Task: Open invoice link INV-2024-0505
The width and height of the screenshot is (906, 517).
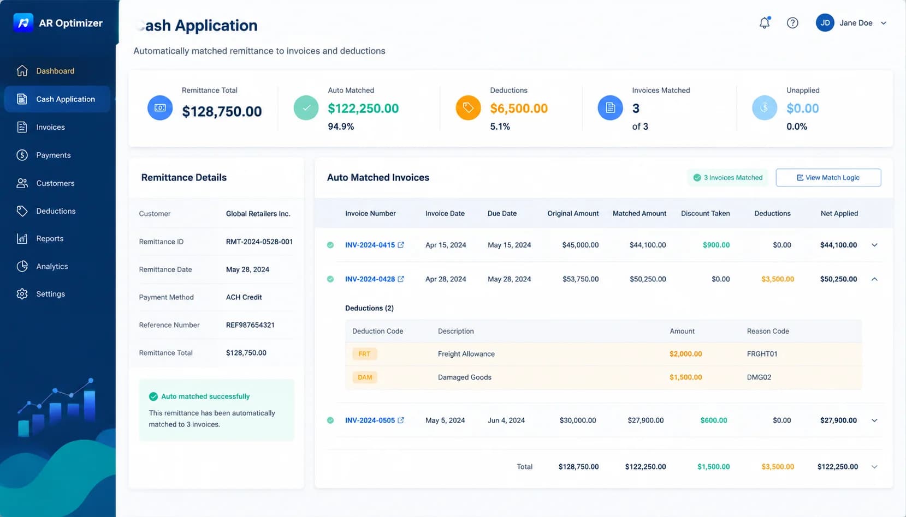Action: click(370, 420)
